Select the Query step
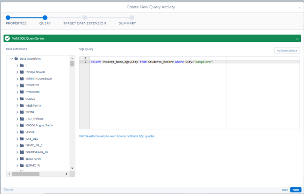 coord(45,18)
